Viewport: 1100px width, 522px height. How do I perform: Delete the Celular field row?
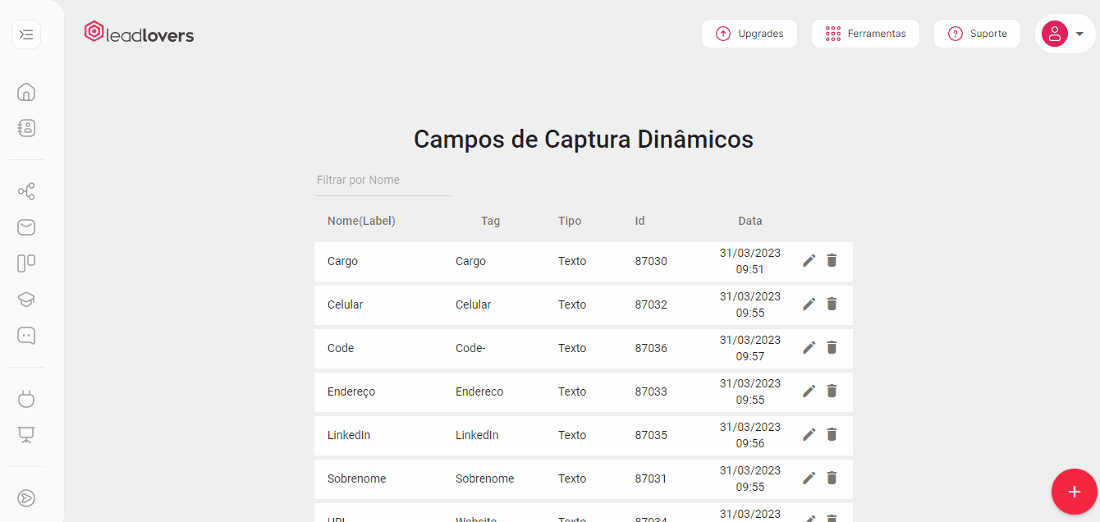point(832,304)
